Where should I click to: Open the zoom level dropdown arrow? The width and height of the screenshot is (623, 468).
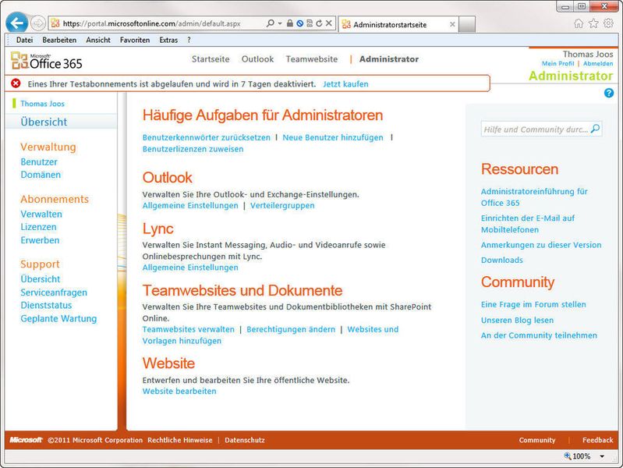tap(602, 456)
